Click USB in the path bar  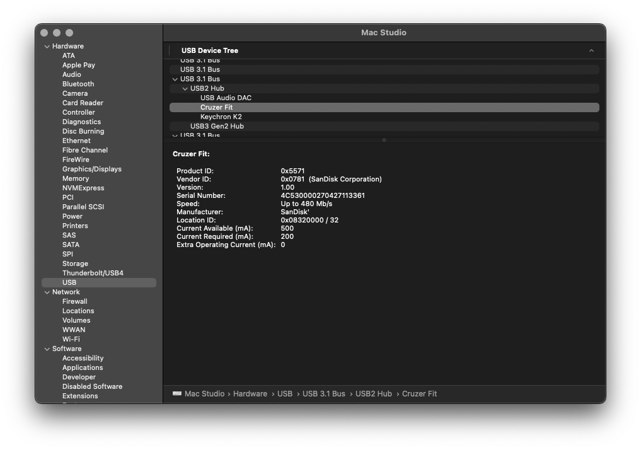click(x=285, y=394)
